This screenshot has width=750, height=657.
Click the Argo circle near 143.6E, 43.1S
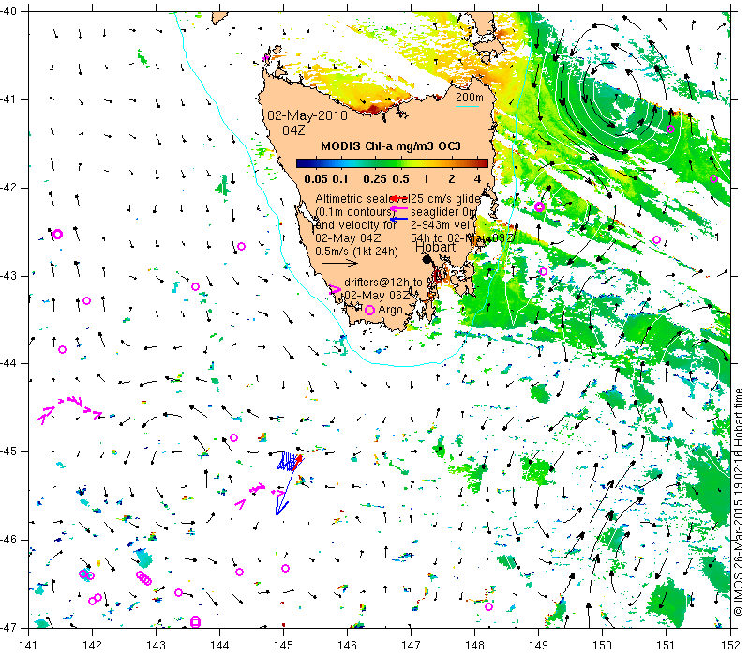tap(196, 287)
